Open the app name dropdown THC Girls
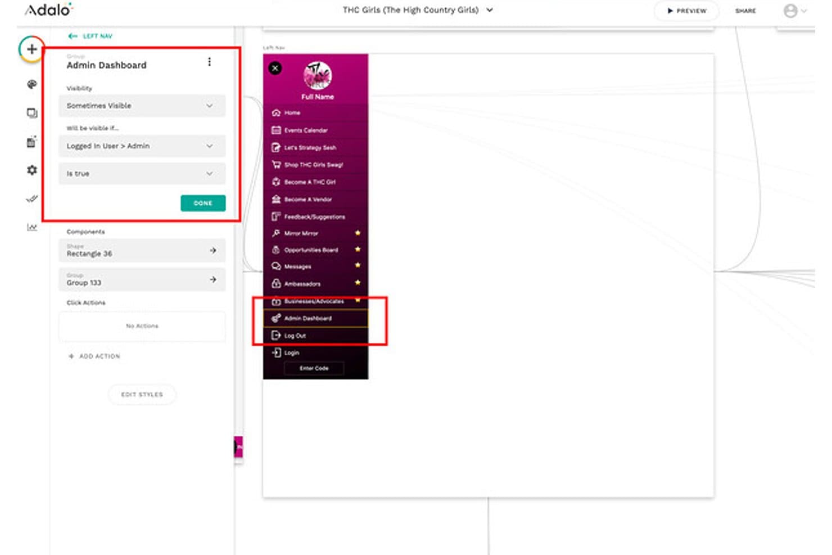 click(x=418, y=10)
